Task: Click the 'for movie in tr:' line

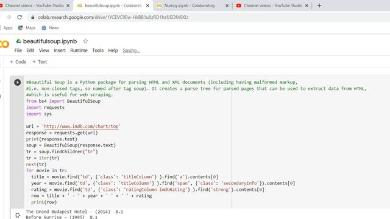Action: 46,170
